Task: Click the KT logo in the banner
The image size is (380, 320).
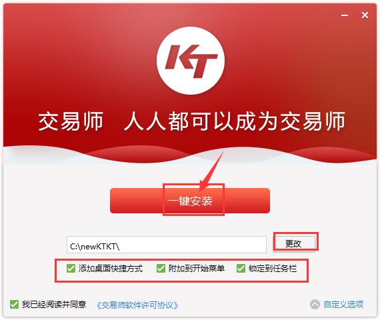Action: (191, 61)
